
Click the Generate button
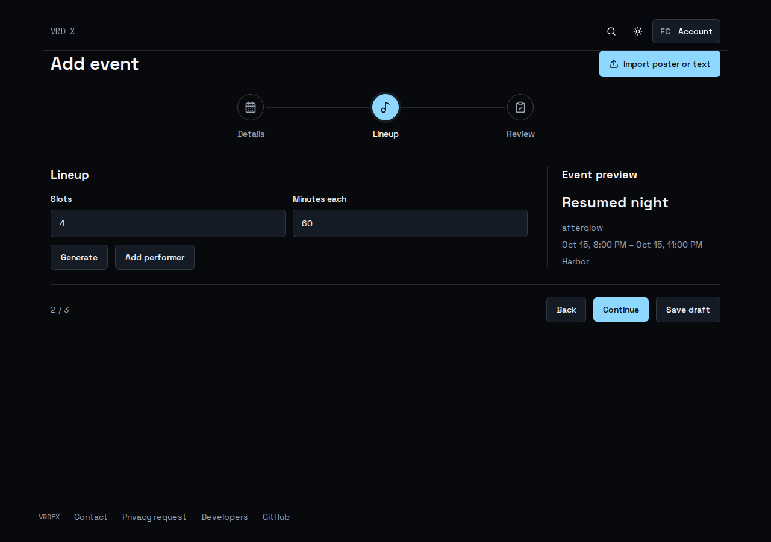coord(79,257)
